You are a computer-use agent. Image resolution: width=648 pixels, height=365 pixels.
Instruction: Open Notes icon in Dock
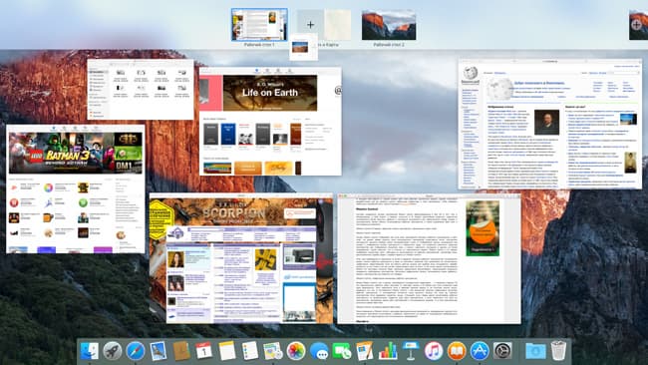click(x=227, y=351)
